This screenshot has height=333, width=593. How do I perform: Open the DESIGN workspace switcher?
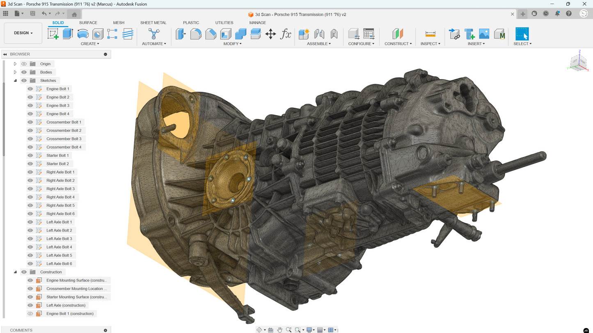click(x=23, y=33)
